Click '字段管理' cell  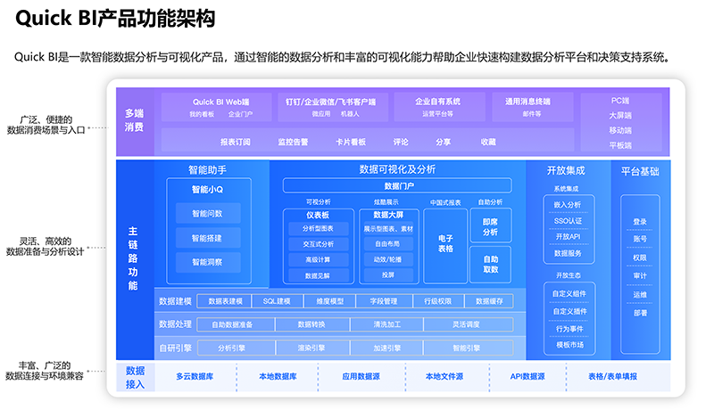384,301
